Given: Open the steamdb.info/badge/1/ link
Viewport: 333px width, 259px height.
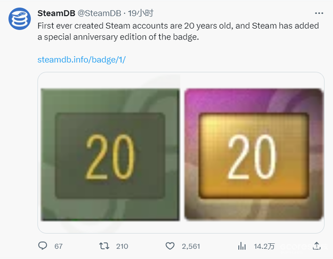Looking at the screenshot, I should click(x=81, y=60).
